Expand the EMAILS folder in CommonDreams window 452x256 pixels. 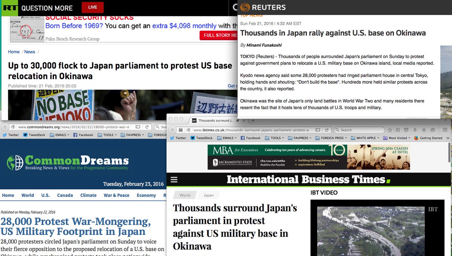[x=60, y=135]
